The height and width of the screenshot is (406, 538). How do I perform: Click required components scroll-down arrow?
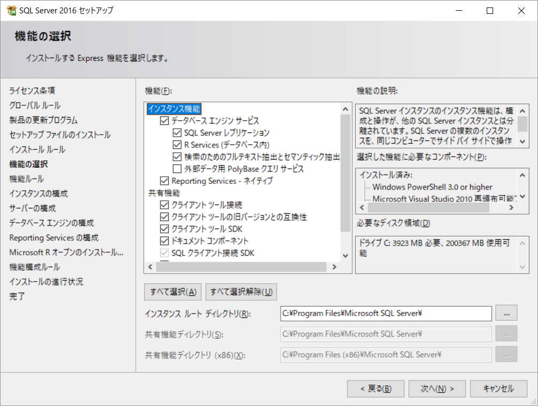point(522,196)
